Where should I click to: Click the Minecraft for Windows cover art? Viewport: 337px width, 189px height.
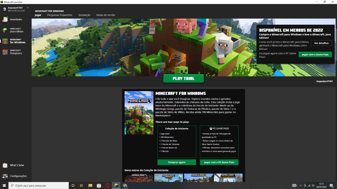[x=139, y=113]
